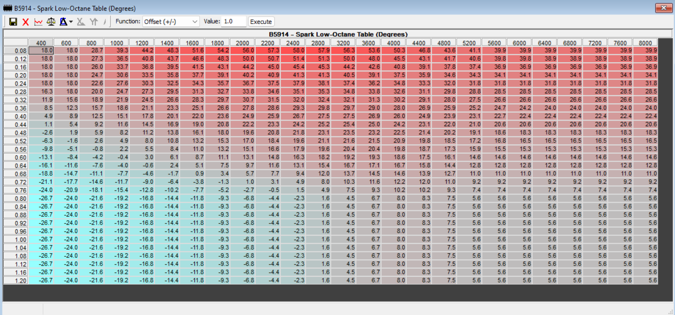675x315 pixels.
Task: Click cell 16.3 in row 0.28
Action: (41, 91)
